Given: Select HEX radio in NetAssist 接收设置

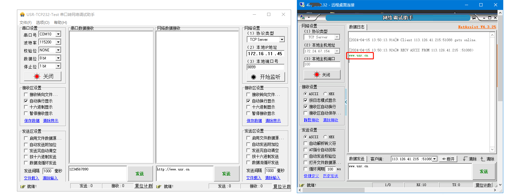Looking at the screenshot, I should point(325,94).
